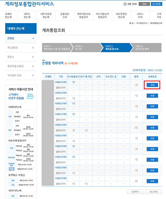Image resolution: width=166 pixels, height=199 pixels.
Task: Open the 계좌자동이체 통합관리 menu
Action: (84, 15)
